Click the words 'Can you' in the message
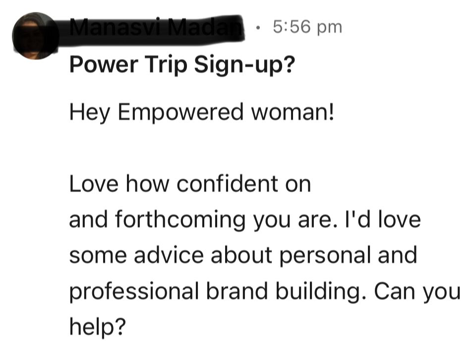The width and height of the screenshot is (476, 358). coord(417,292)
